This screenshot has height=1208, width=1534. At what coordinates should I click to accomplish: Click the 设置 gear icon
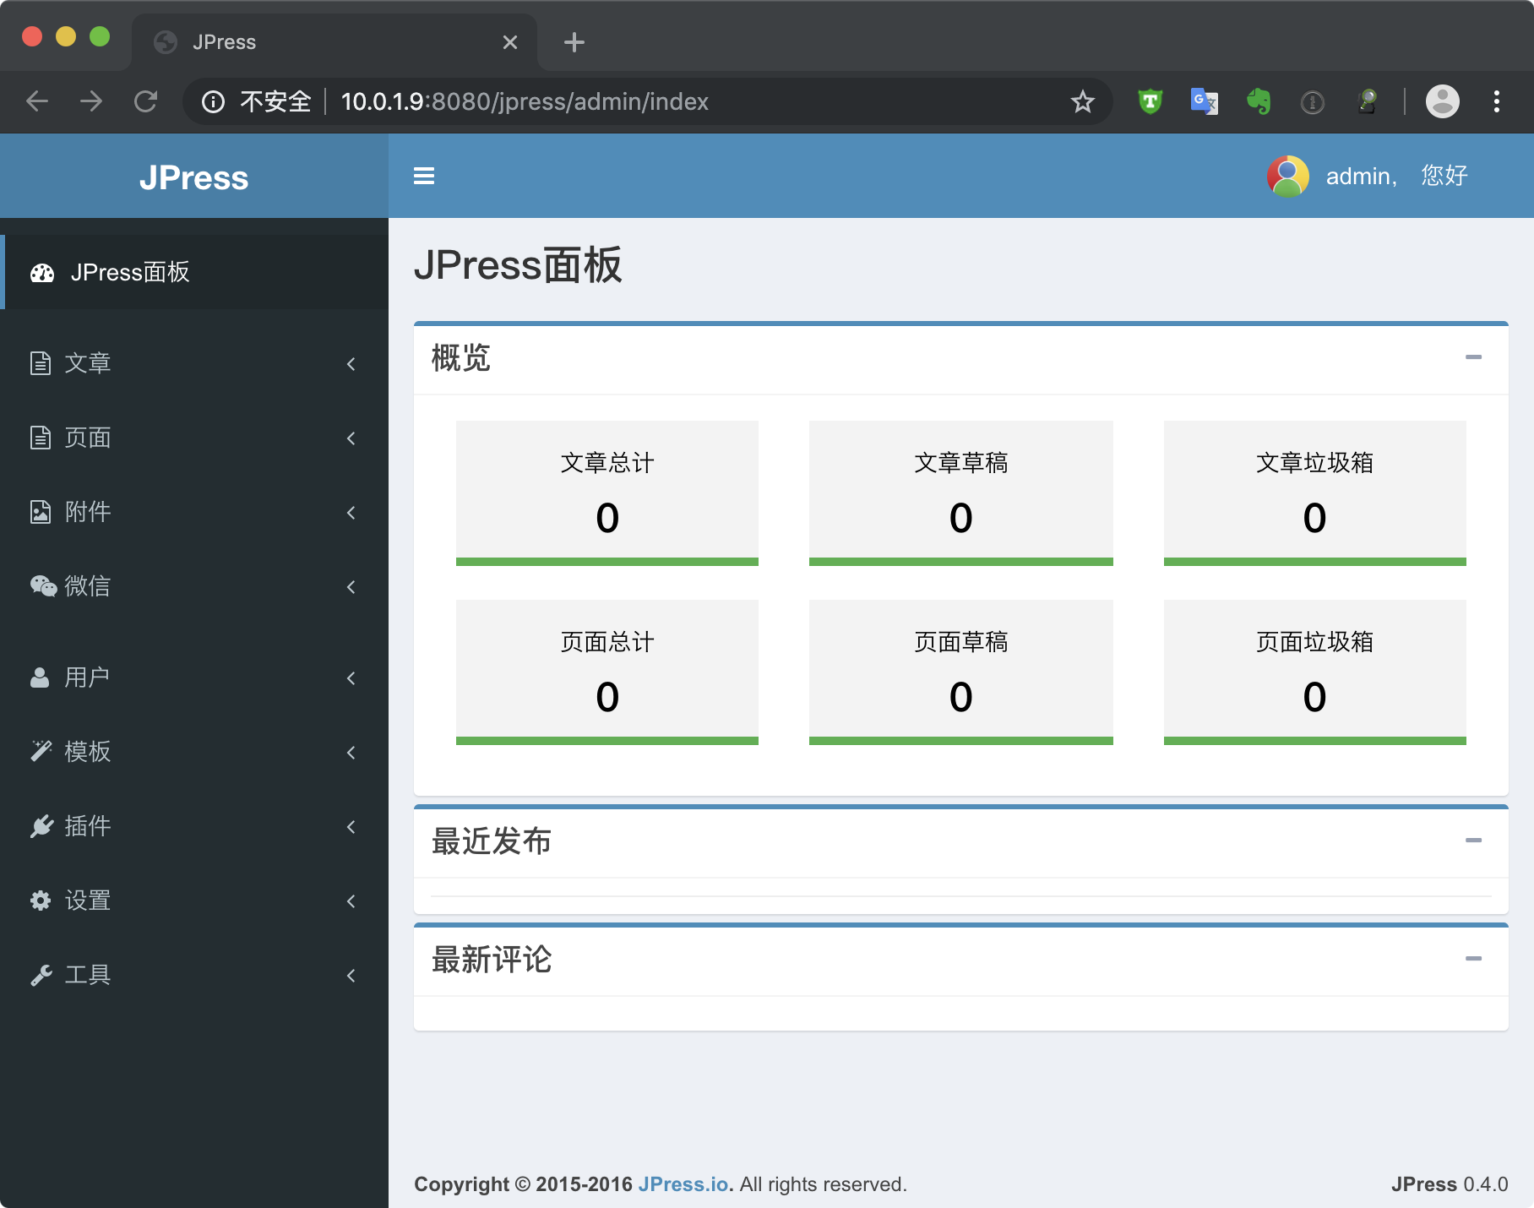click(x=41, y=901)
